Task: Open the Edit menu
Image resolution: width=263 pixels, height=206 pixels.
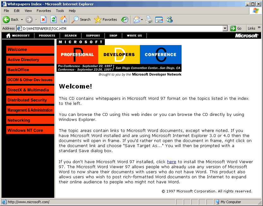Action: click(x=17, y=11)
